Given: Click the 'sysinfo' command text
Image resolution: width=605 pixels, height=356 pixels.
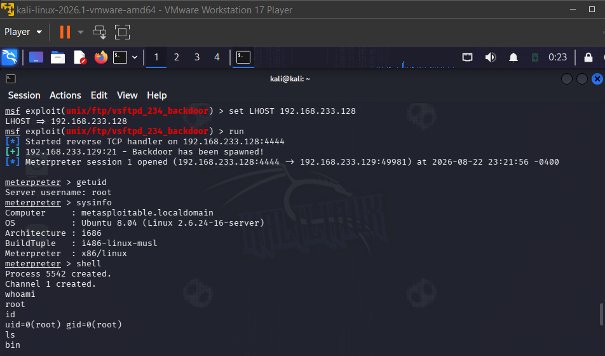Looking at the screenshot, I should click(x=94, y=202).
